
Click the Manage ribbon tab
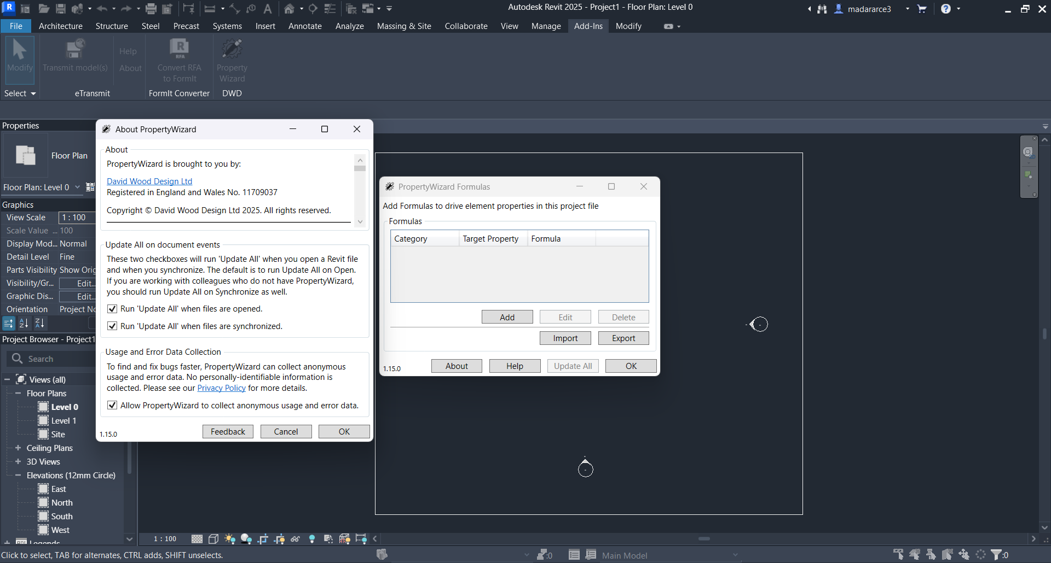point(546,26)
